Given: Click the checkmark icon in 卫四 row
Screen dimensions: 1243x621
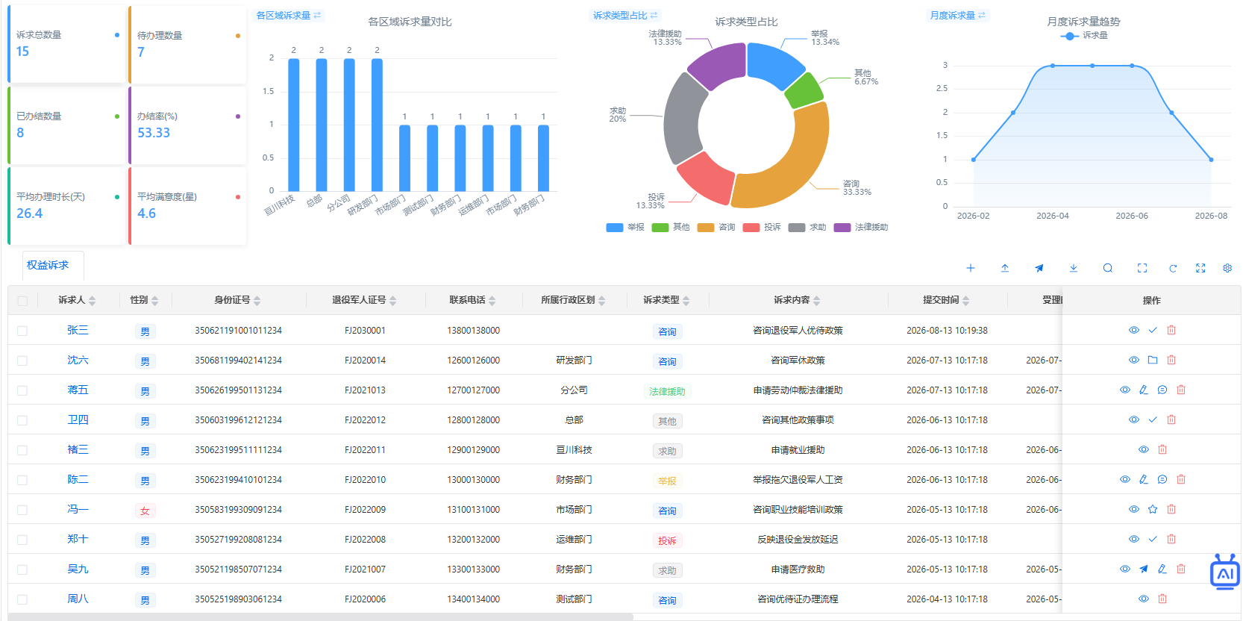Looking at the screenshot, I should [1153, 419].
